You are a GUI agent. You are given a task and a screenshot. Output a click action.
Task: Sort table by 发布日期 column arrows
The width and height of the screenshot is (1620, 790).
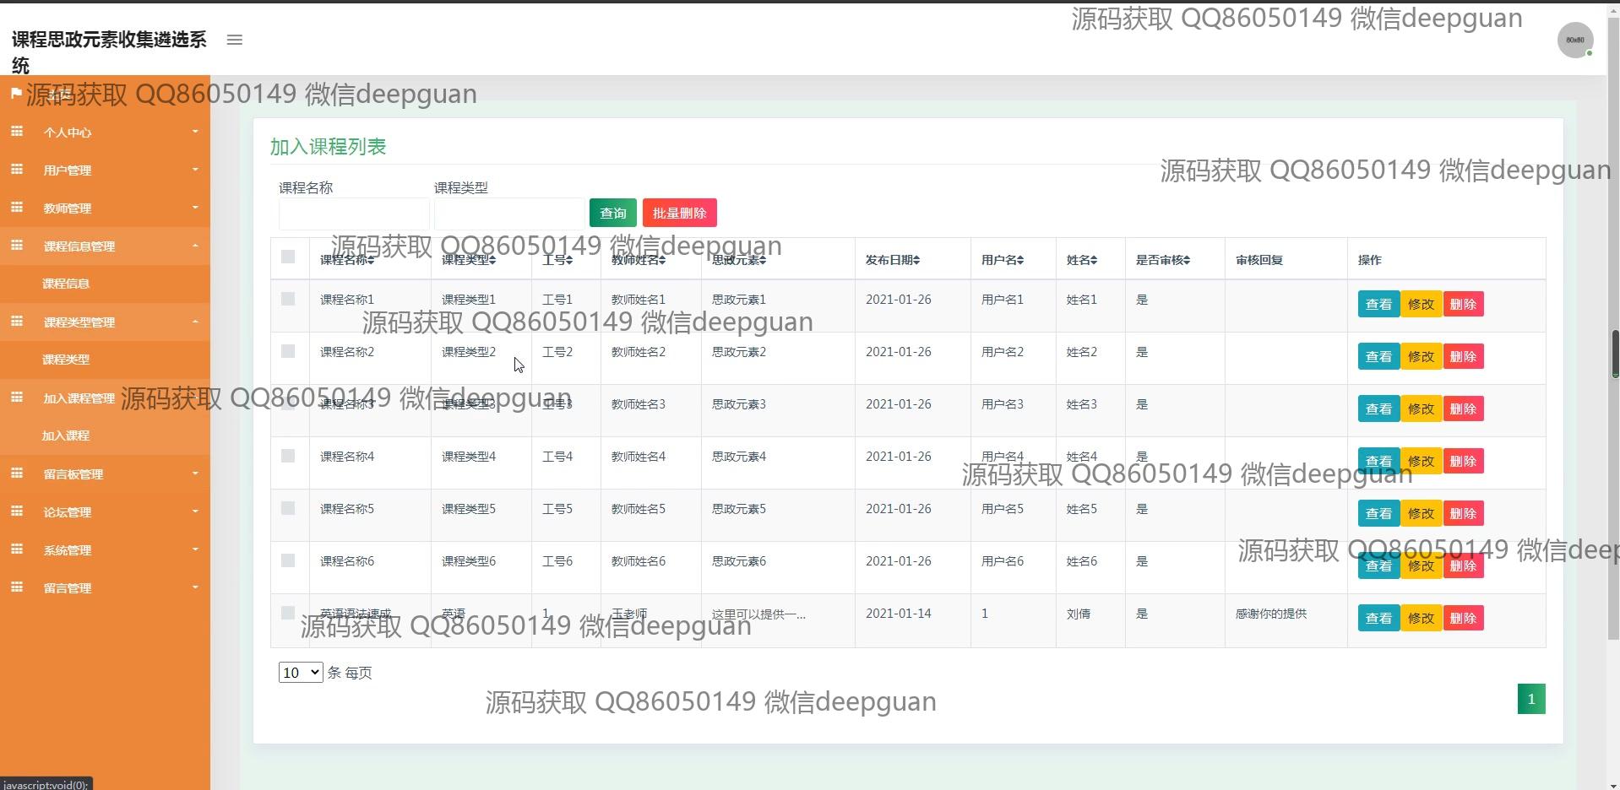pos(916,261)
